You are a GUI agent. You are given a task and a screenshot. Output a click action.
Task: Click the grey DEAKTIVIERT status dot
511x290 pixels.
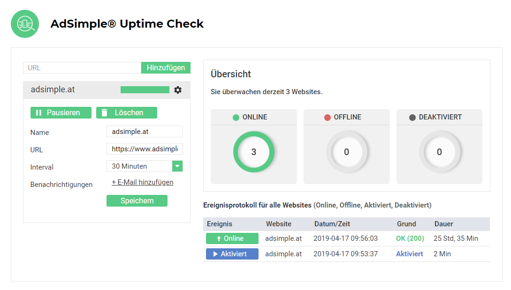coord(412,117)
